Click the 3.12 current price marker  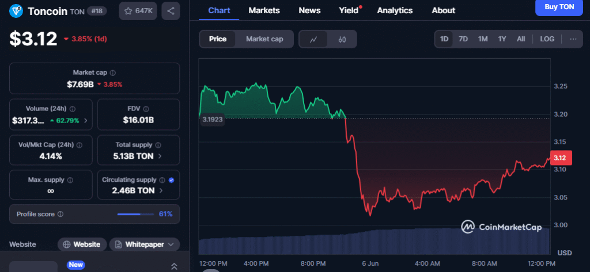561,158
